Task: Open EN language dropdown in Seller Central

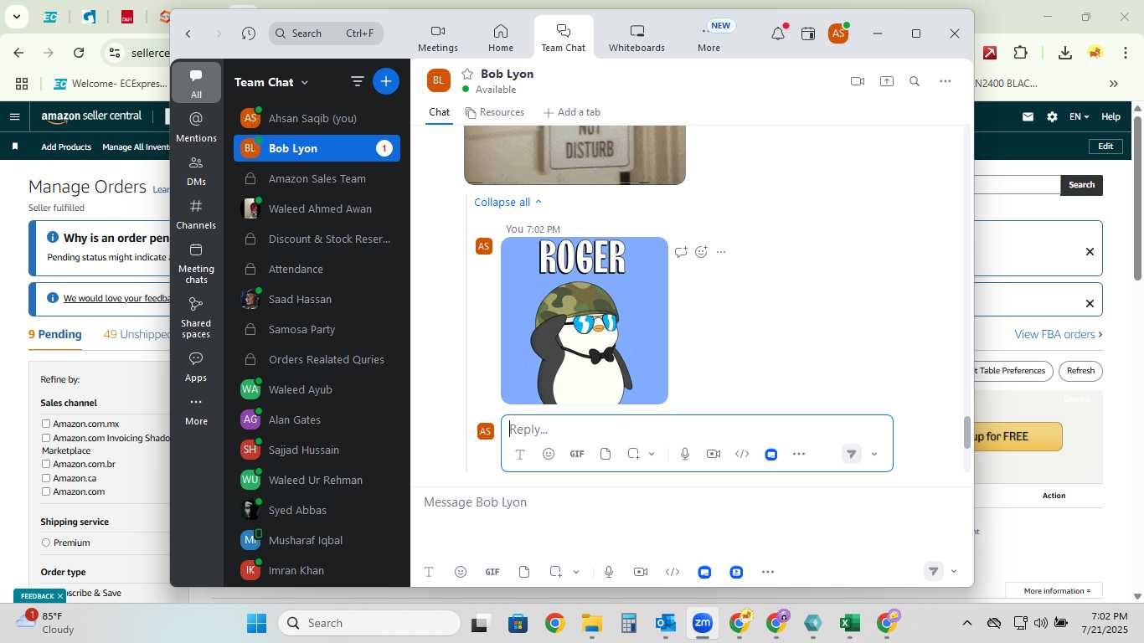Action: [x=1080, y=117]
